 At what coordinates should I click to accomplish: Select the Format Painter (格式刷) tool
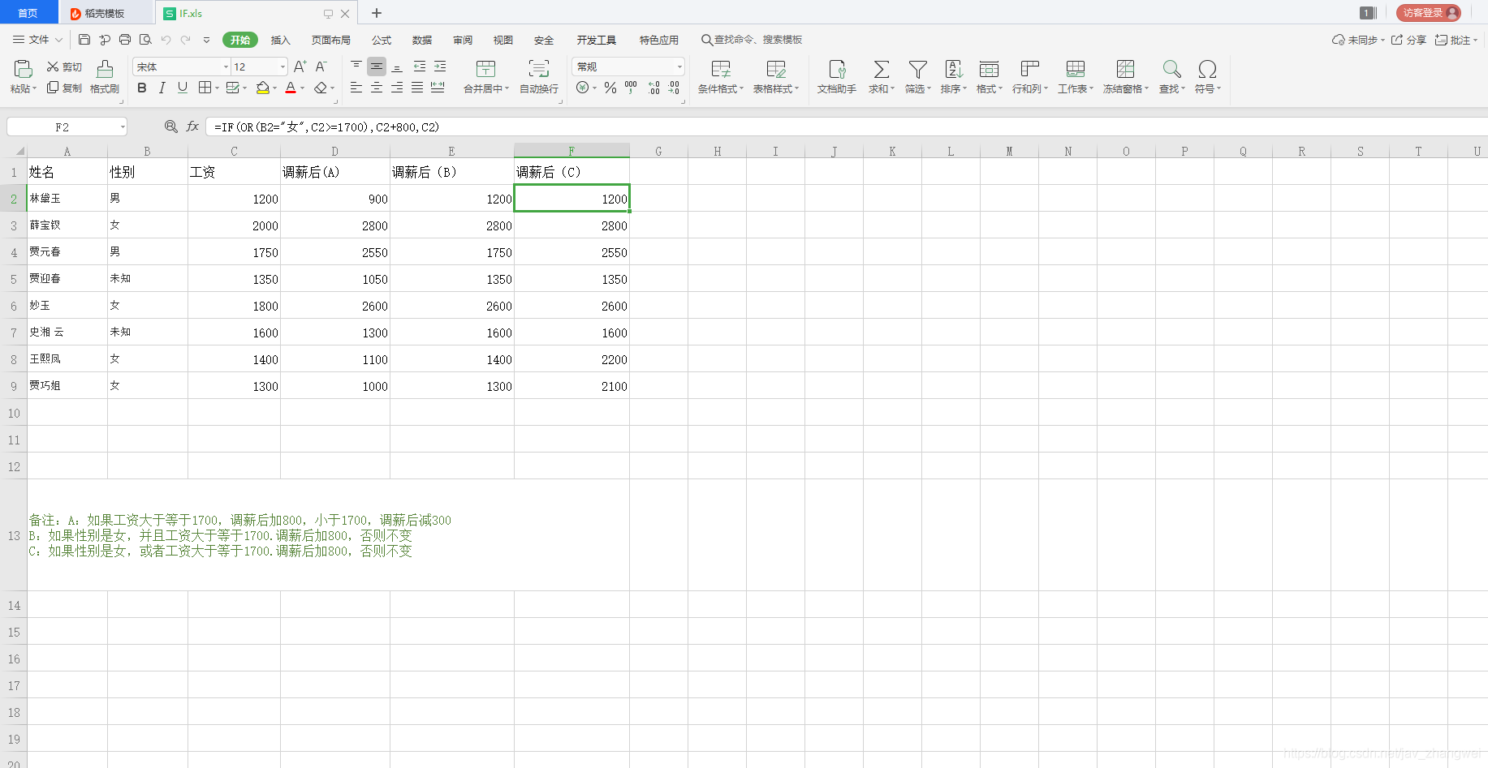(x=105, y=77)
